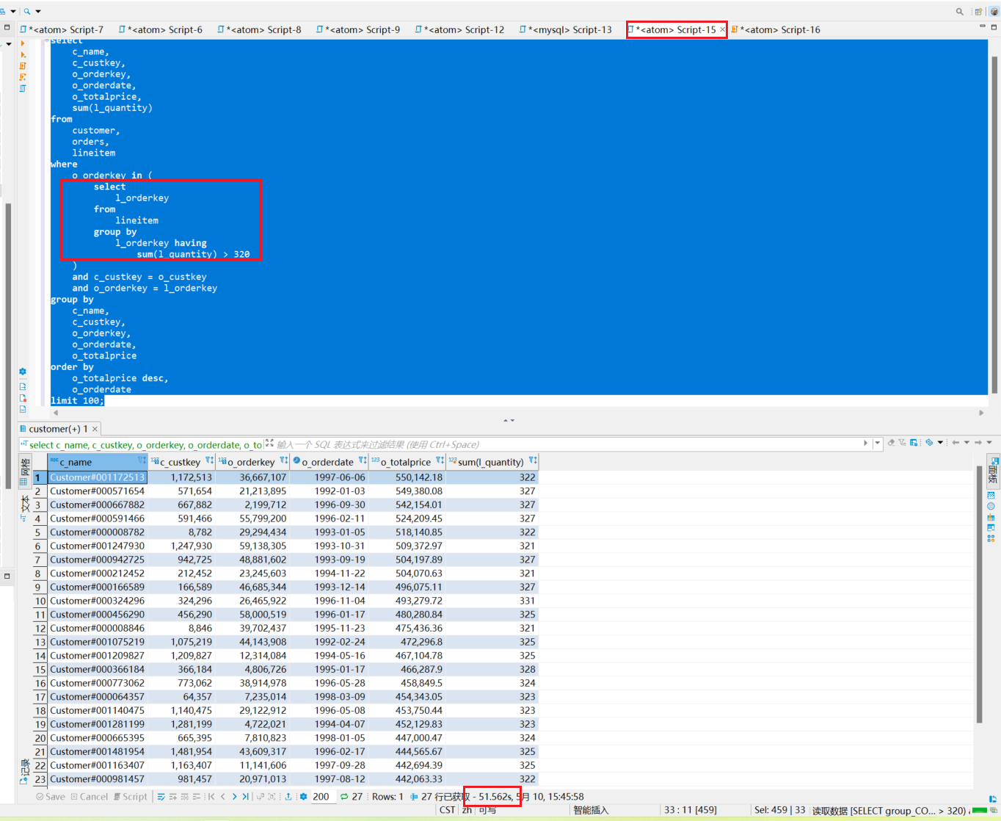Viewport: 1001px width, 821px height.
Task: Open filter icon on c_custkey column
Action: [x=209, y=461]
